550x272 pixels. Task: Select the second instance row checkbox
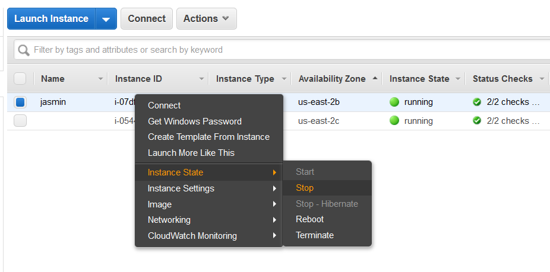pyautogui.click(x=20, y=121)
